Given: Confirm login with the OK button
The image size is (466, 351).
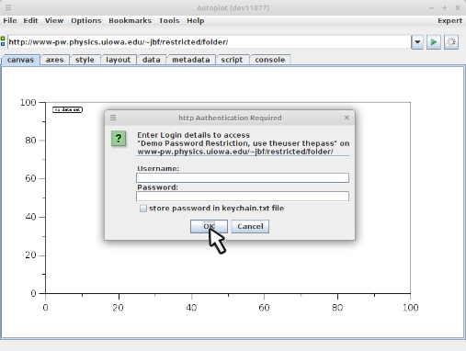Looking at the screenshot, I should (209, 226).
